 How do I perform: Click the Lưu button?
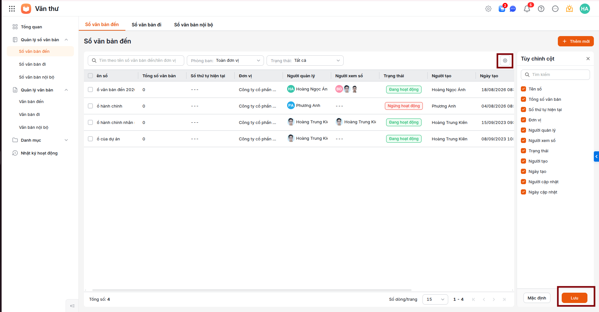tap(575, 298)
